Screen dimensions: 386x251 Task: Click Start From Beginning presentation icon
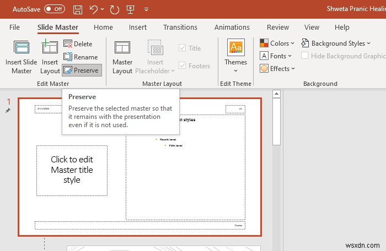point(130,9)
